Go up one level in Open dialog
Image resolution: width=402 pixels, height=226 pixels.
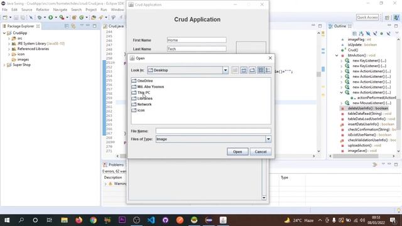[x=235, y=70]
